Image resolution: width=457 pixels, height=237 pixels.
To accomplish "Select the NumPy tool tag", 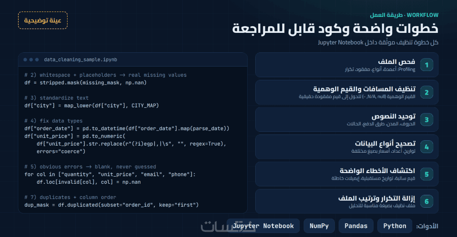I will (x=319, y=226).
